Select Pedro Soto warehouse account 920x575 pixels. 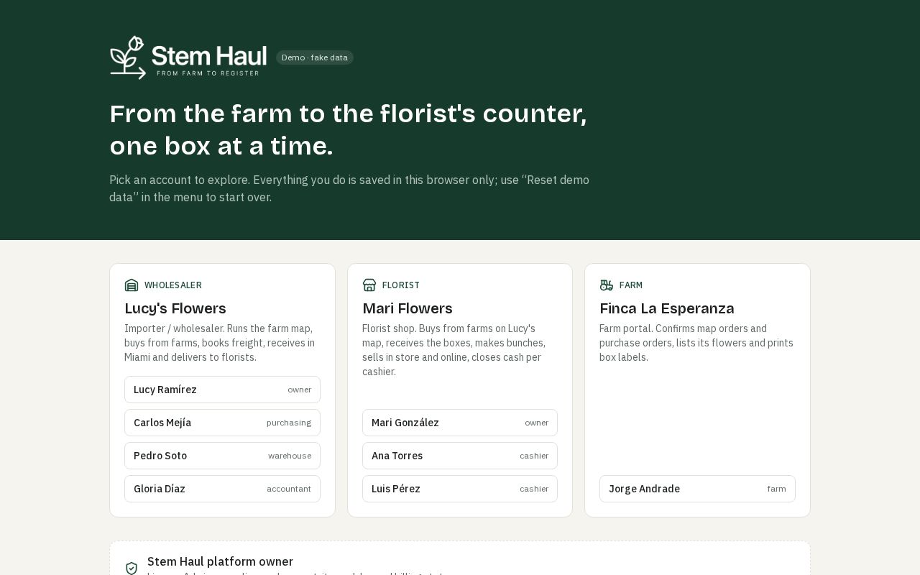pos(222,456)
